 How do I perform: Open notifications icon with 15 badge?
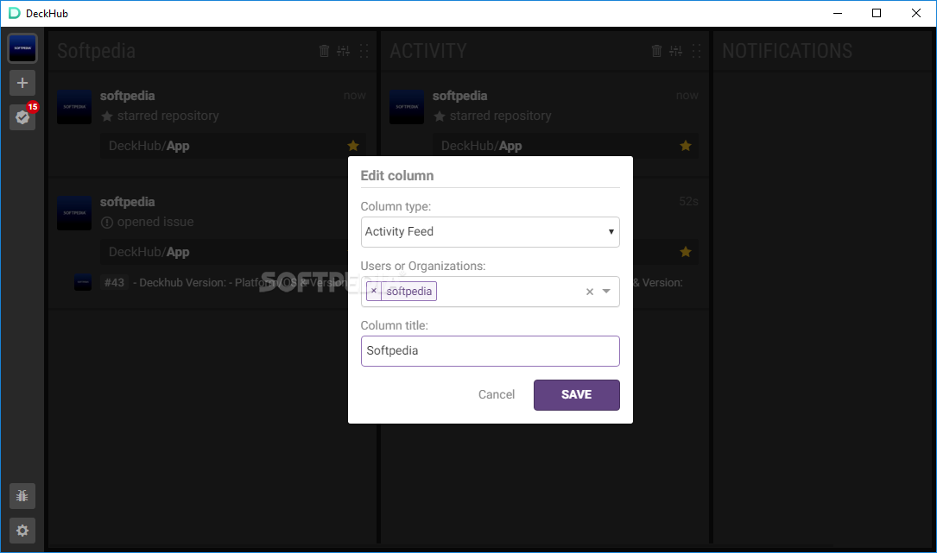[22, 117]
